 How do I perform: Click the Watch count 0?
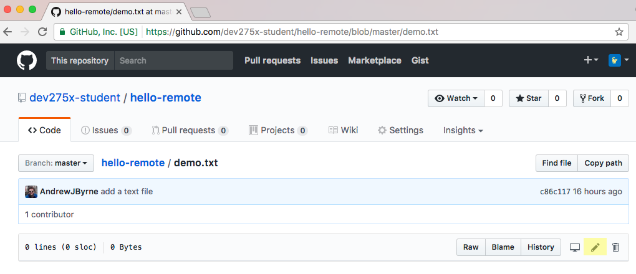[493, 98]
